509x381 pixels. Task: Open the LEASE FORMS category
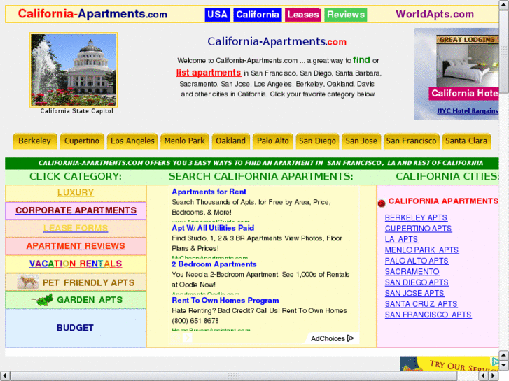(76, 229)
